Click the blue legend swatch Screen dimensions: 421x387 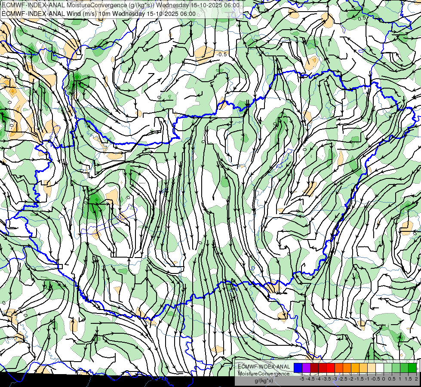[298, 368]
